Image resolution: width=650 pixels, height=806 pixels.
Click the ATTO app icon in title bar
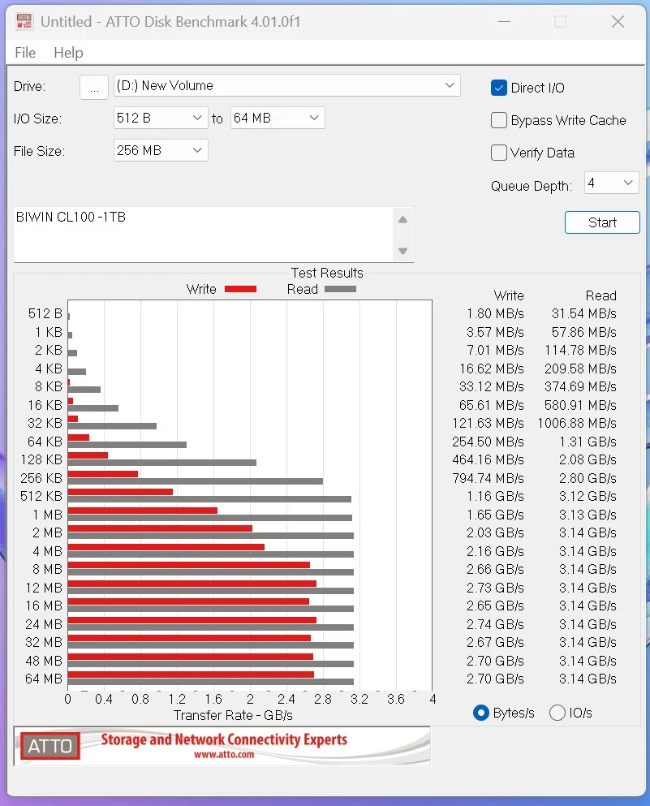(x=24, y=22)
